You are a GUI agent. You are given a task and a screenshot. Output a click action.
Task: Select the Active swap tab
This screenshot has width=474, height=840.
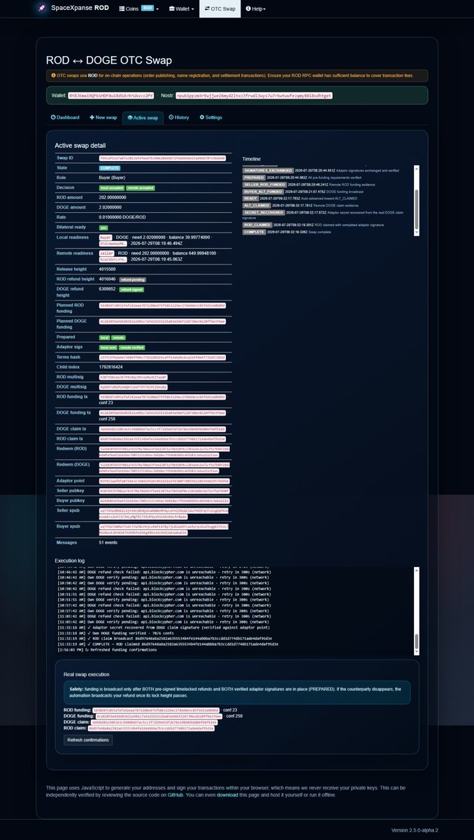pos(143,118)
